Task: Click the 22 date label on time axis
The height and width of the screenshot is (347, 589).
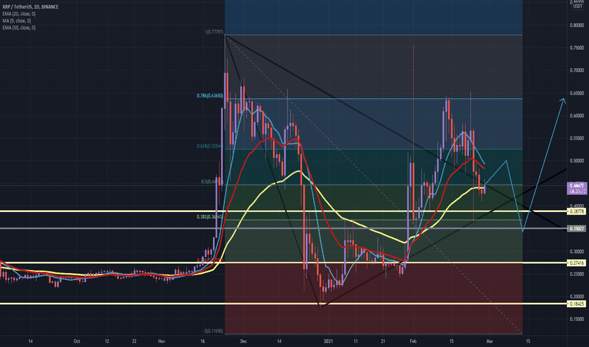Action: coord(134,341)
